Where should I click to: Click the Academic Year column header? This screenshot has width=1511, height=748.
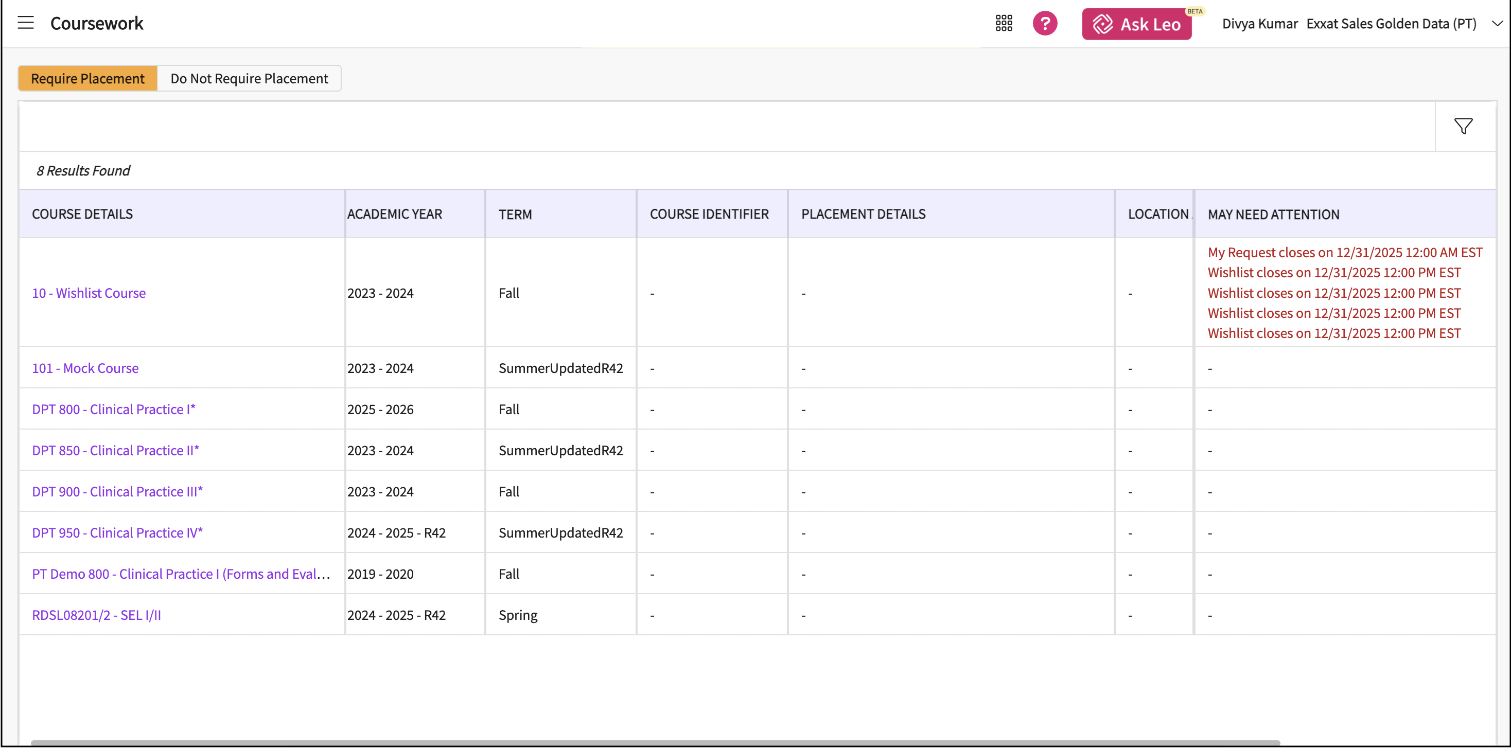[394, 214]
